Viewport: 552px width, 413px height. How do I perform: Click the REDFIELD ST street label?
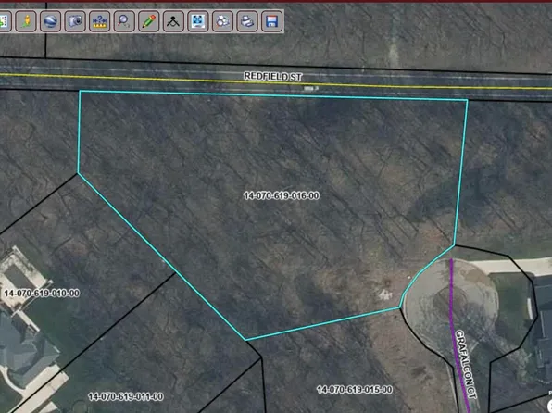273,77
